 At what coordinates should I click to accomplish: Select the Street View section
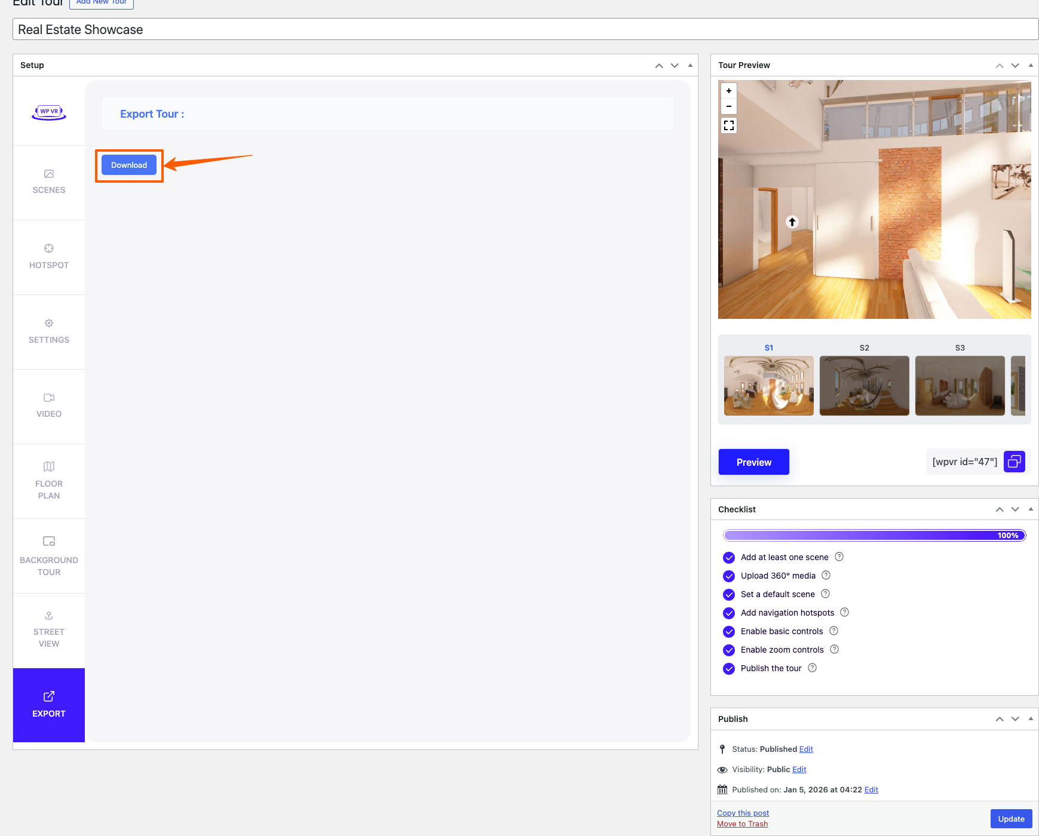(48, 630)
